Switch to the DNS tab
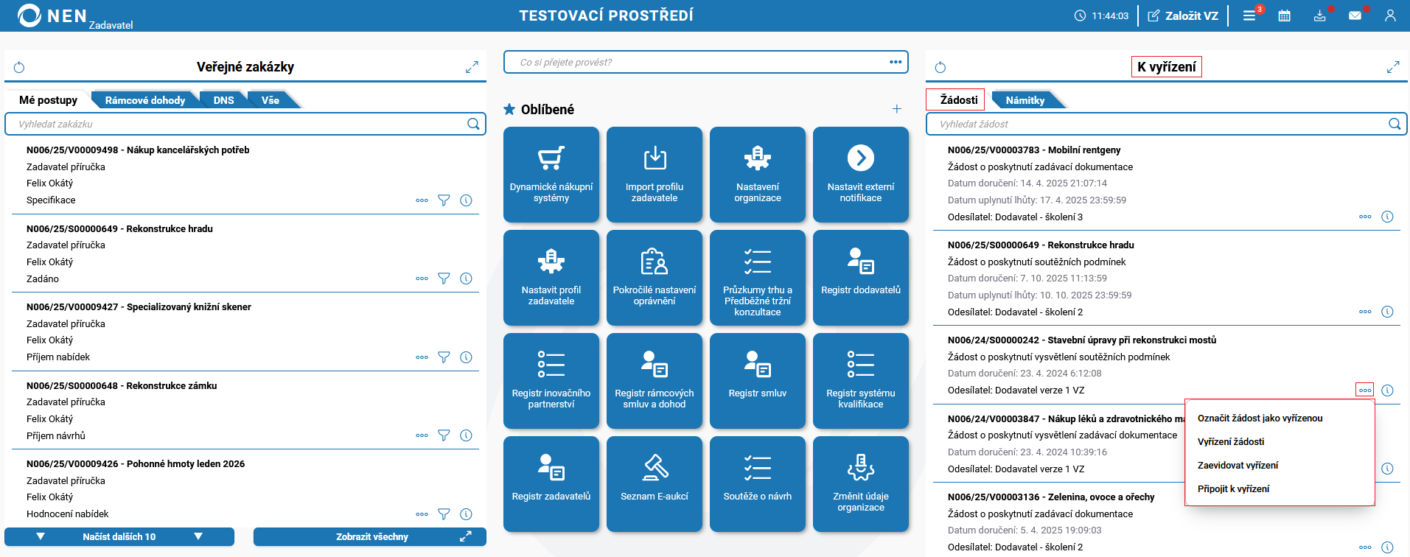Image resolution: width=1410 pixels, height=557 pixels. click(224, 100)
